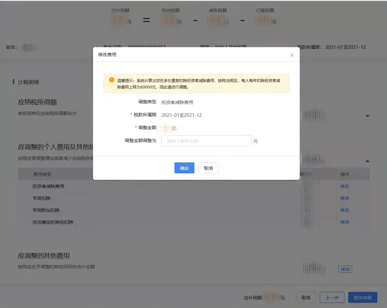Click the 上一步 button
Image resolution: width=387 pixels, height=308 pixels.
pos(332,297)
